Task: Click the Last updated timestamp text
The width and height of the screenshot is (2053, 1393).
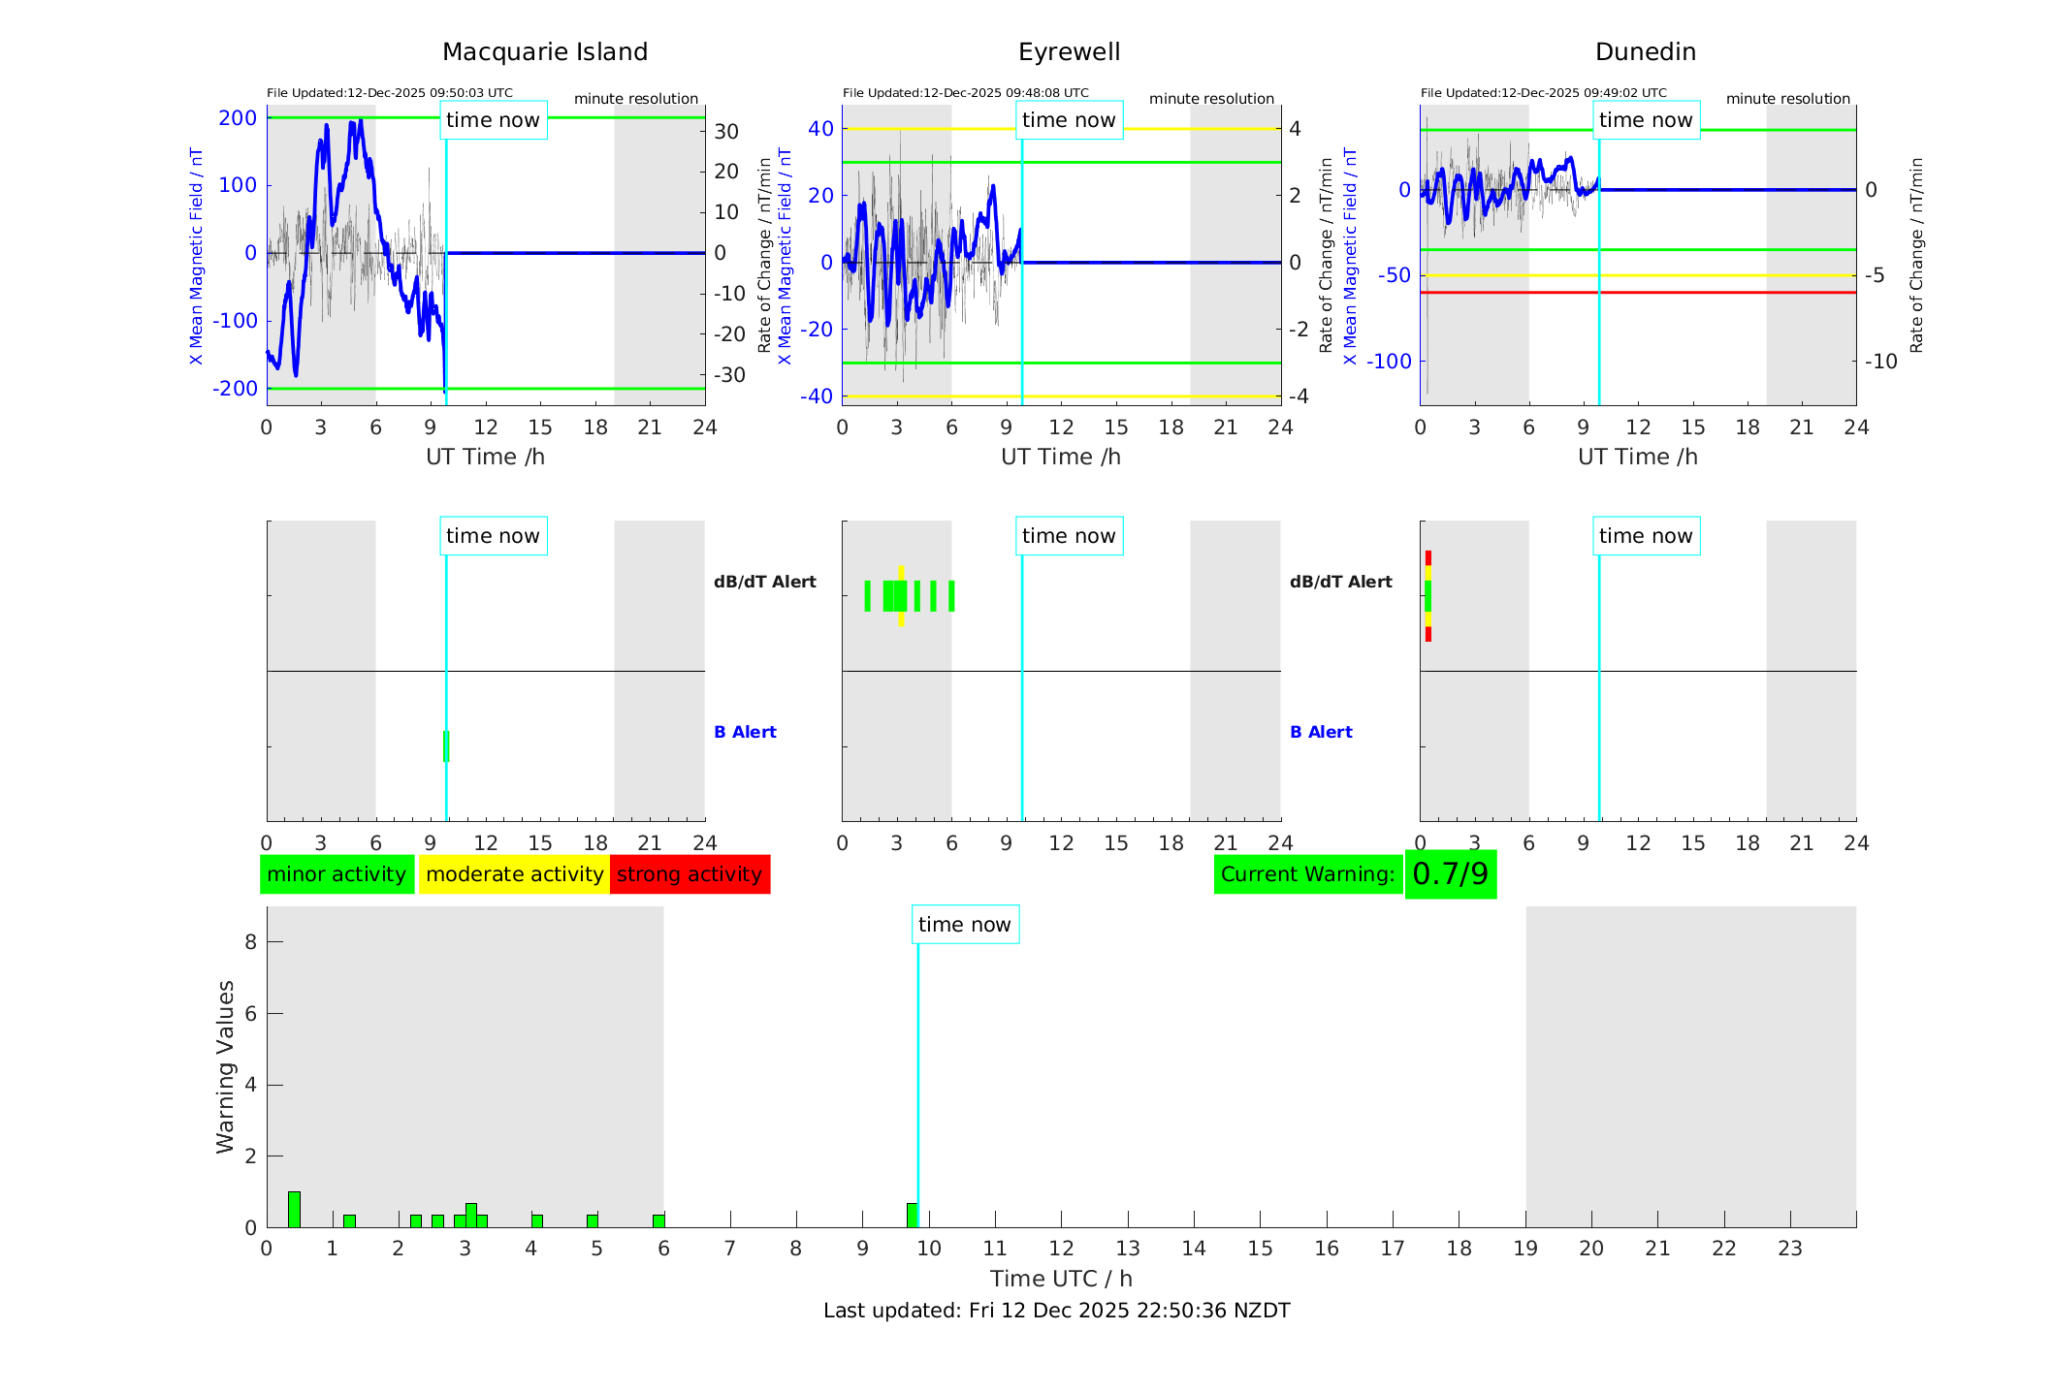Action: [x=1056, y=1311]
